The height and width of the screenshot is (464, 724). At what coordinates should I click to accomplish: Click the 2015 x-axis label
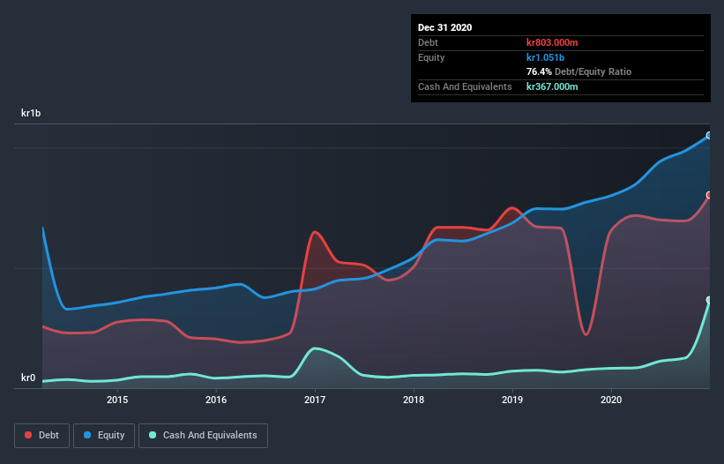tap(117, 400)
